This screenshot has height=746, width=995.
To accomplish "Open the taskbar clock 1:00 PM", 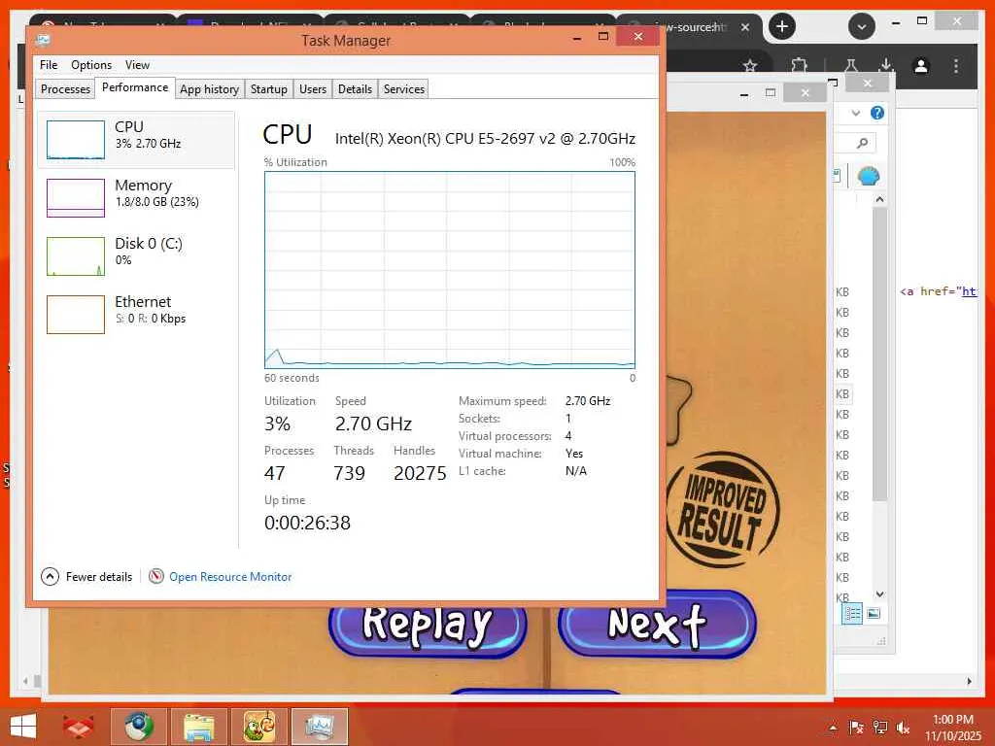I will click(x=952, y=728).
